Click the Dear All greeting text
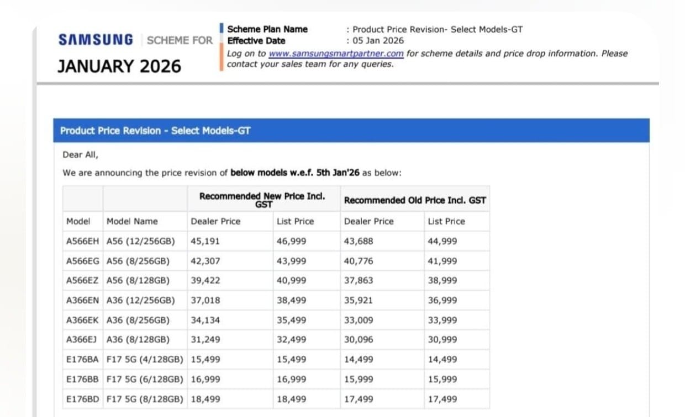The width and height of the screenshot is (685, 417). pos(80,155)
